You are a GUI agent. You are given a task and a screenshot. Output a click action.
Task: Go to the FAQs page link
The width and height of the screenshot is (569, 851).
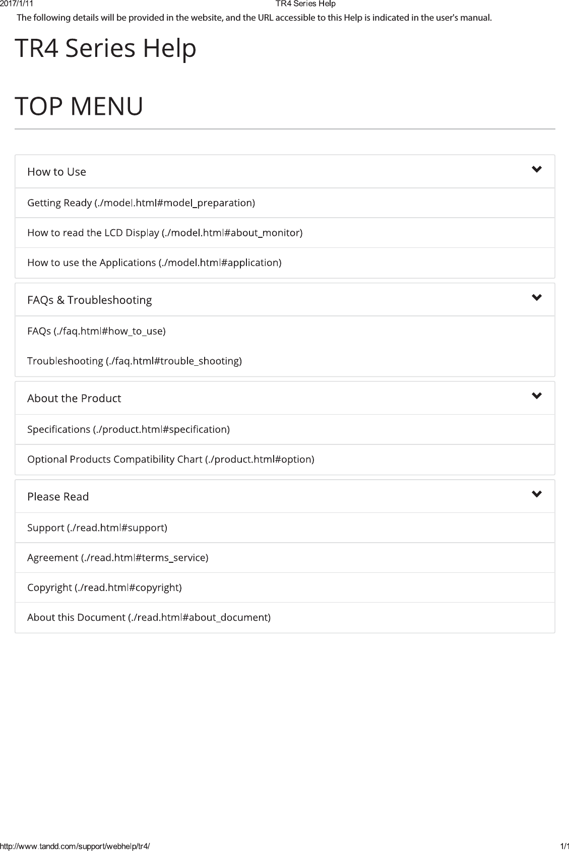(x=96, y=331)
